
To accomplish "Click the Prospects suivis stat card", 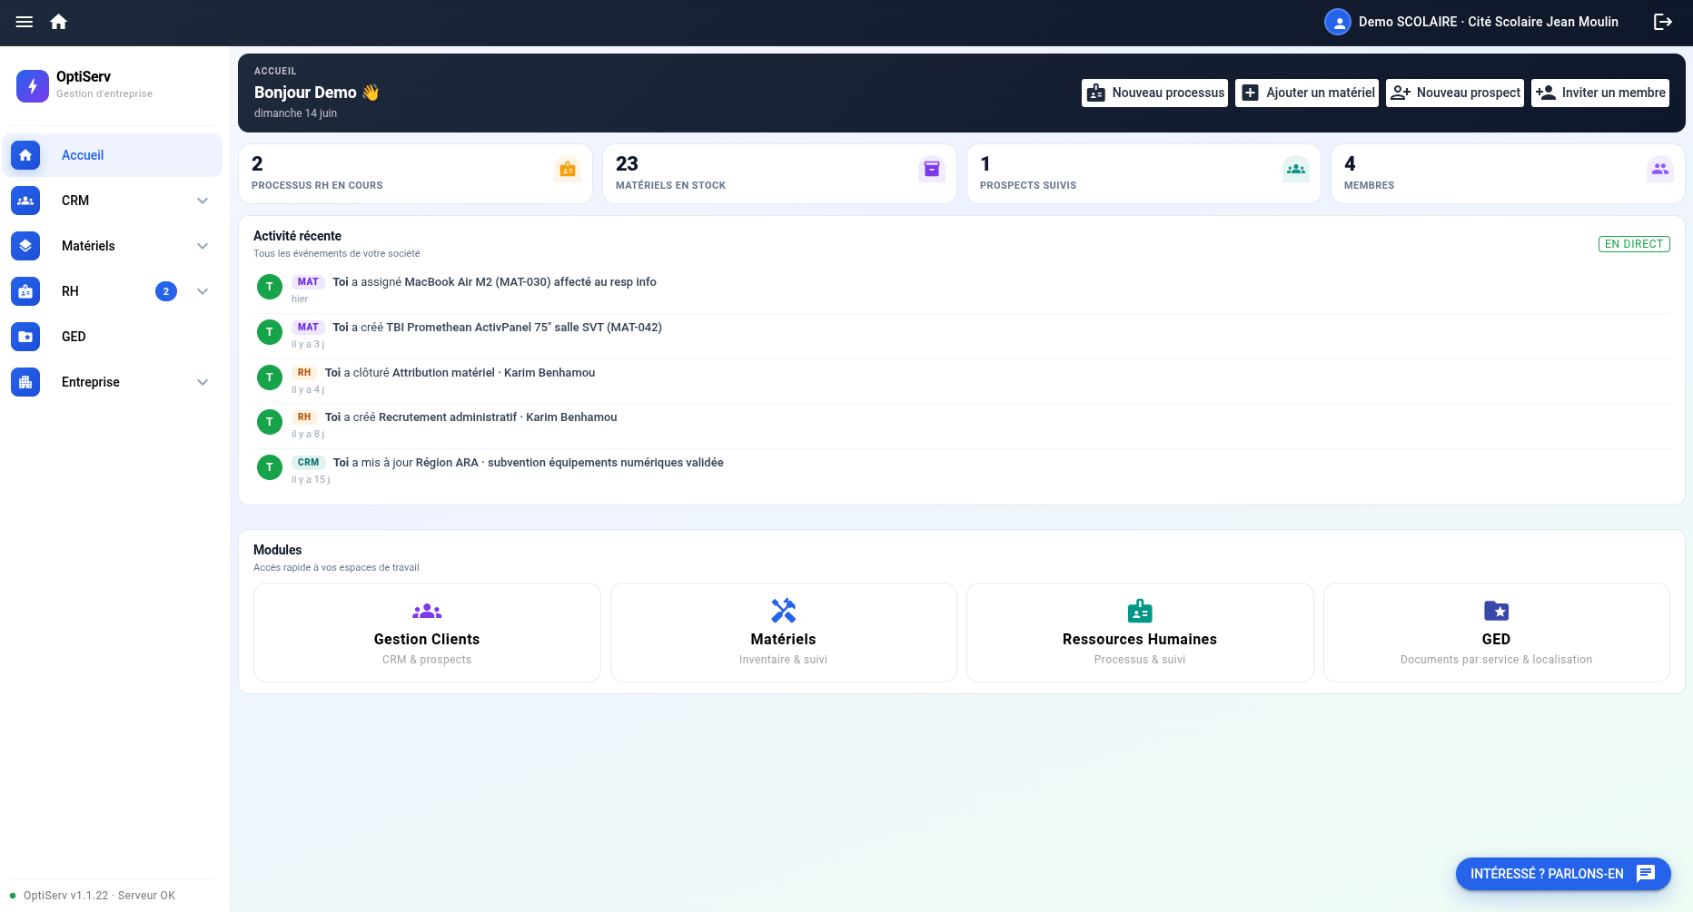I will coord(1144,173).
